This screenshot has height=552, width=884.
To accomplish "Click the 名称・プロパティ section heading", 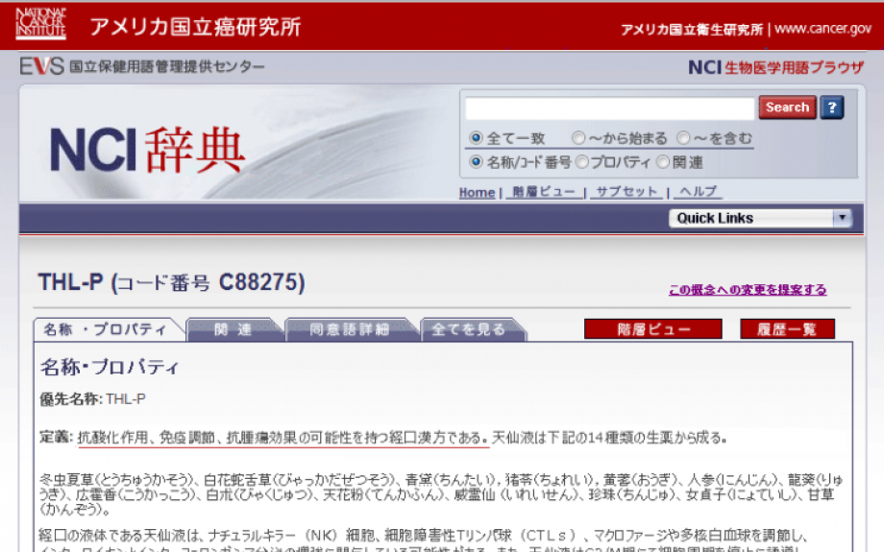I will (110, 368).
